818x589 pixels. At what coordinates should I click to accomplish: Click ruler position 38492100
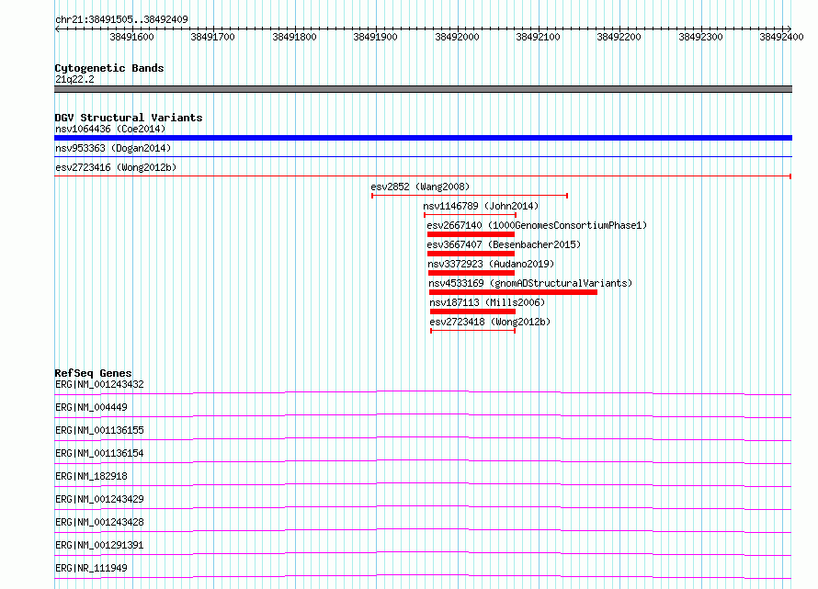coord(538,37)
